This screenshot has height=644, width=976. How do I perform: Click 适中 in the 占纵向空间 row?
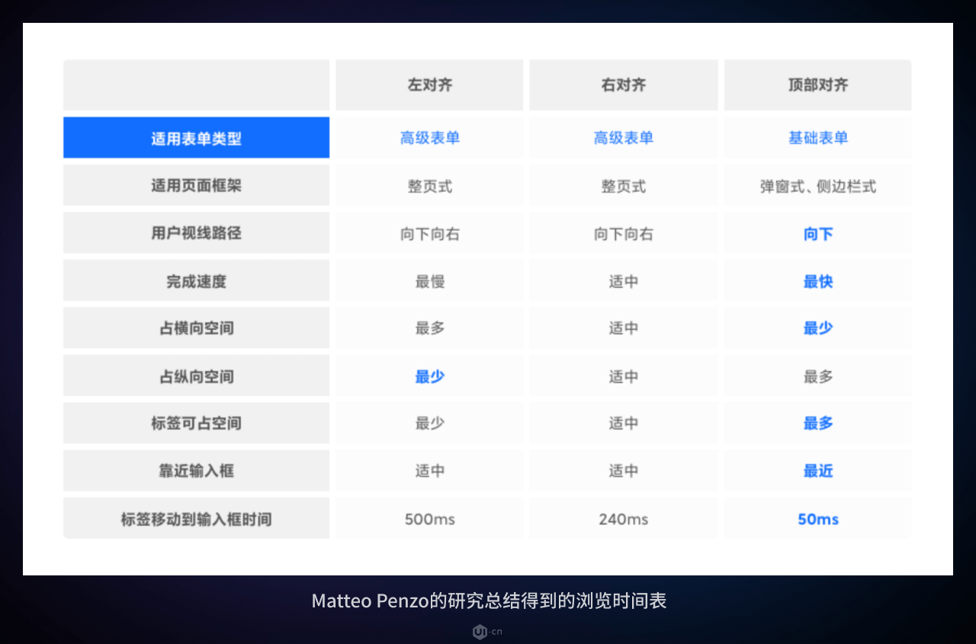(624, 376)
